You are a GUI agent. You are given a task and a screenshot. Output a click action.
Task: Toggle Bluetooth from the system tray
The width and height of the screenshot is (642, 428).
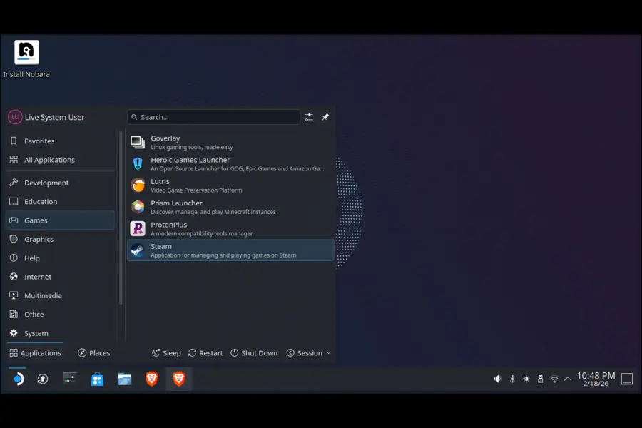point(511,379)
